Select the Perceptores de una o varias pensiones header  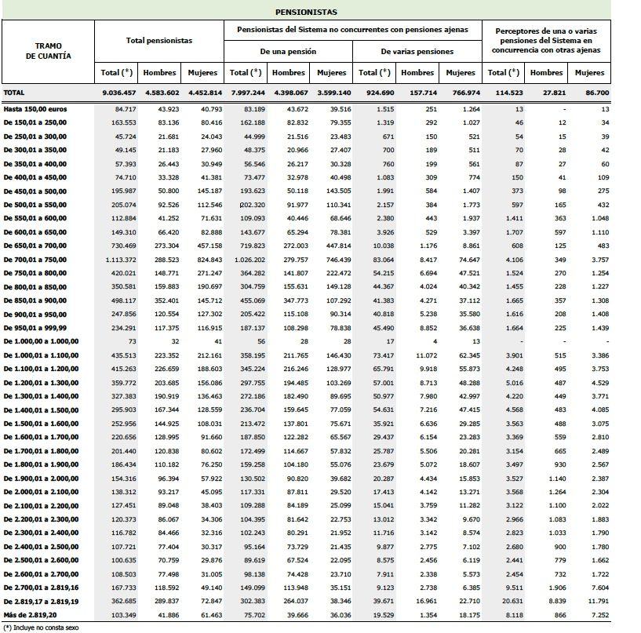548,40
